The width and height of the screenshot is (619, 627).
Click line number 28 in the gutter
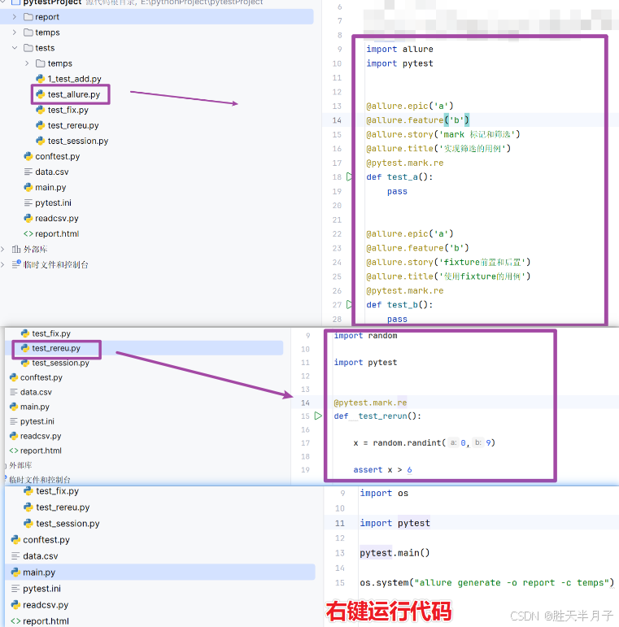pos(337,319)
